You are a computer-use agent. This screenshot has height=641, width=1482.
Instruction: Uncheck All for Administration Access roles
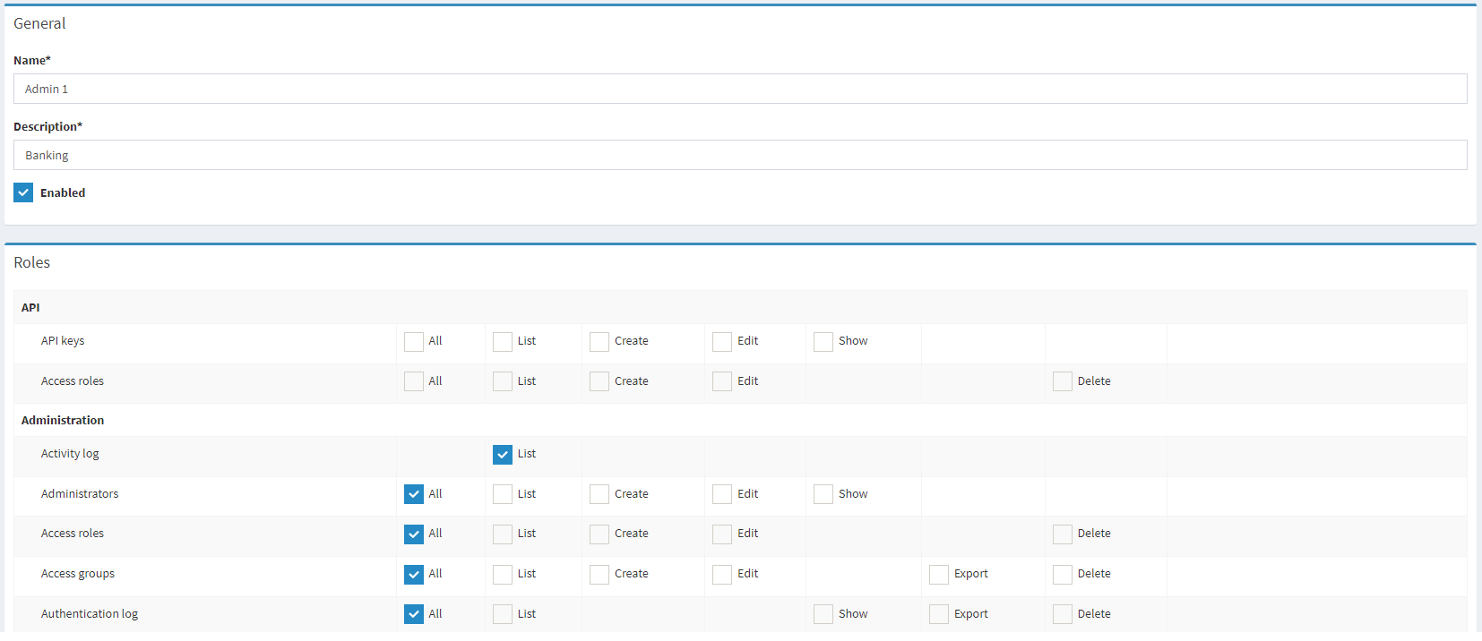tap(414, 534)
